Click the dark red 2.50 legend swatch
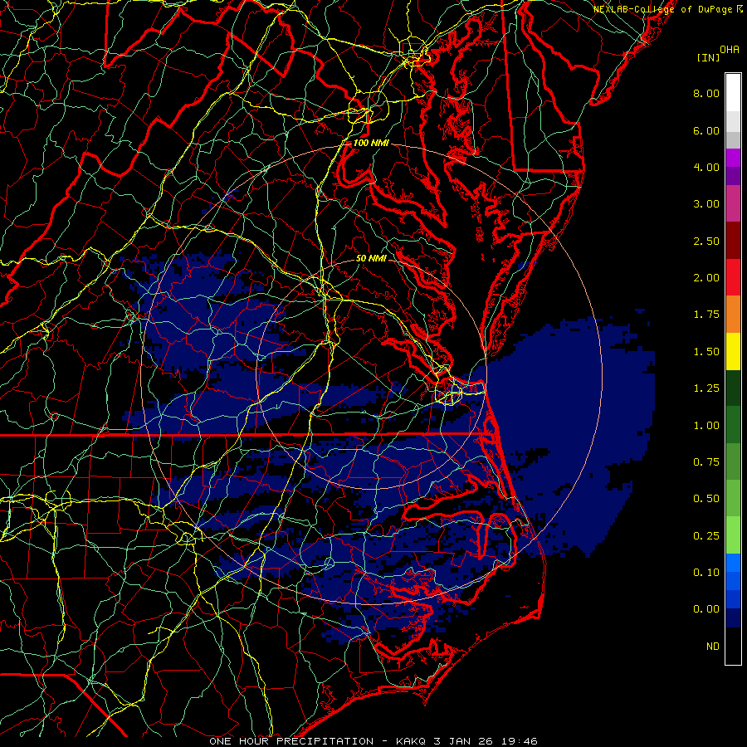Image resolution: width=747 pixels, height=747 pixels. (733, 241)
